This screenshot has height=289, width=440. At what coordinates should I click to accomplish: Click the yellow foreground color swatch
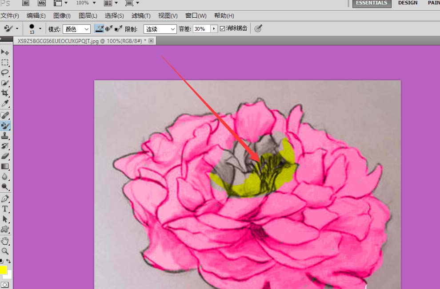pos(3,269)
